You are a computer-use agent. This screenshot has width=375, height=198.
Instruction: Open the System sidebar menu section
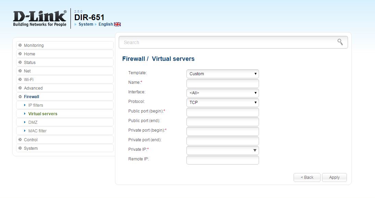pos(65,148)
